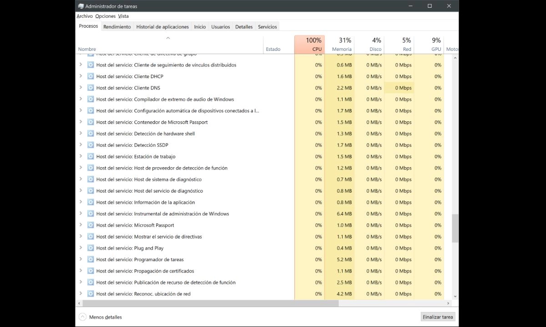This screenshot has width=546, height=327.
Task: Expand the Plug and Play service row
Action: [x=81, y=248]
